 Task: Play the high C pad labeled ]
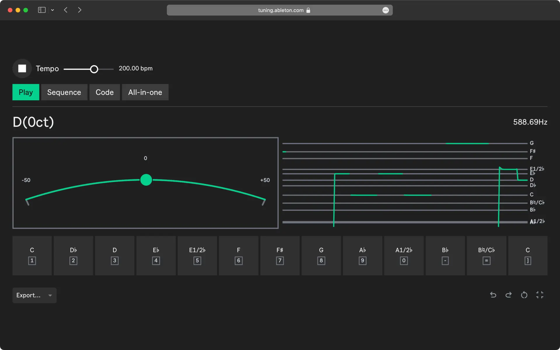pyautogui.click(x=528, y=256)
